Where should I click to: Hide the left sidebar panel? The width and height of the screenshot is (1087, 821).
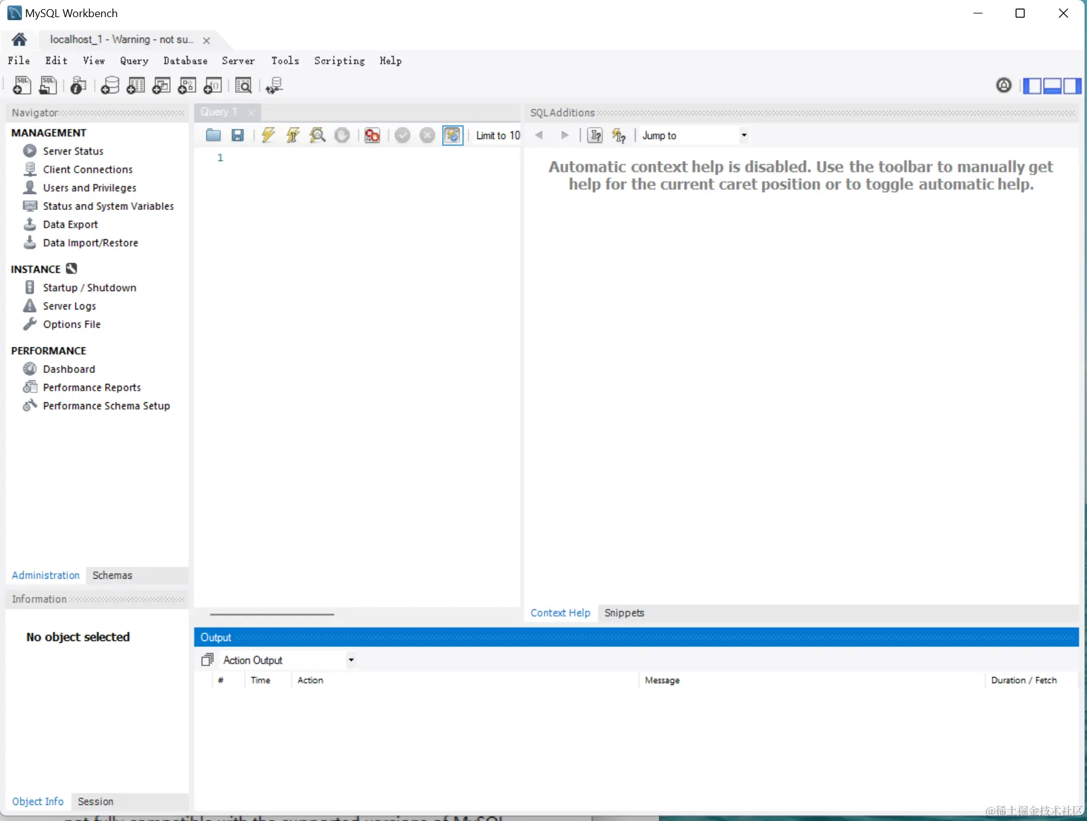pyautogui.click(x=1032, y=86)
